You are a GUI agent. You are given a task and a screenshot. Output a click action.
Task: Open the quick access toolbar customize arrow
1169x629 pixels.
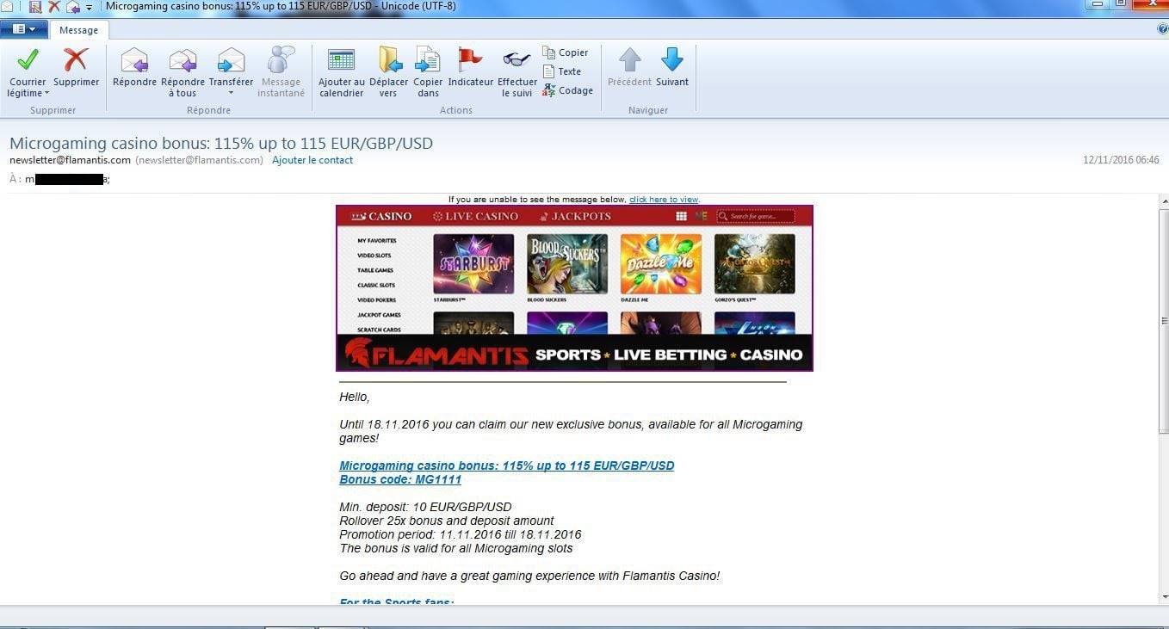coord(89,8)
